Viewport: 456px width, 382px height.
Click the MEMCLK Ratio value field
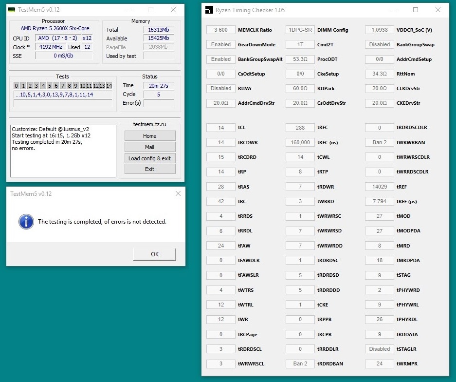pyautogui.click(x=220, y=30)
